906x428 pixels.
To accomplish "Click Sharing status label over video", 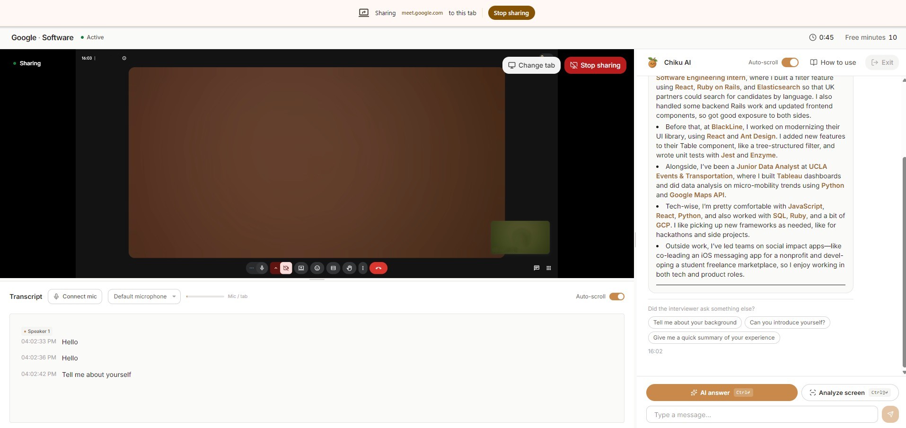I will pos(27,63).
